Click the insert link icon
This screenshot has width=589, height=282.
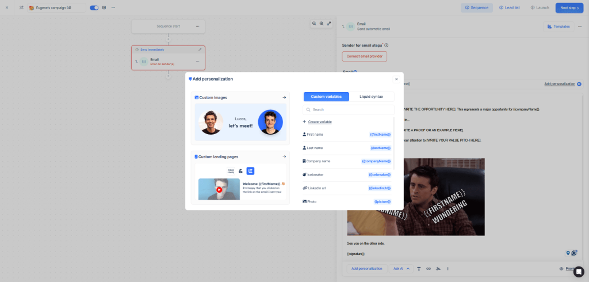pyautogui.click(x=429, y=268)
